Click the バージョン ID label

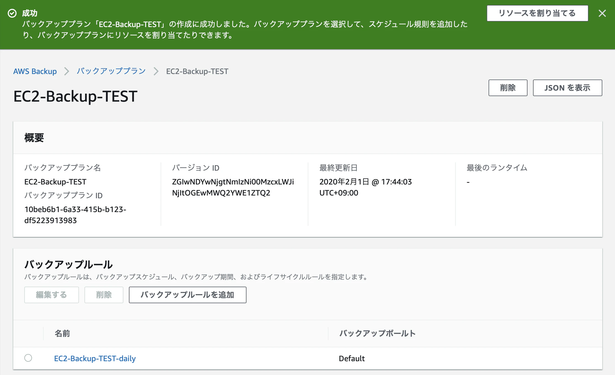click(x=196, y=168)
